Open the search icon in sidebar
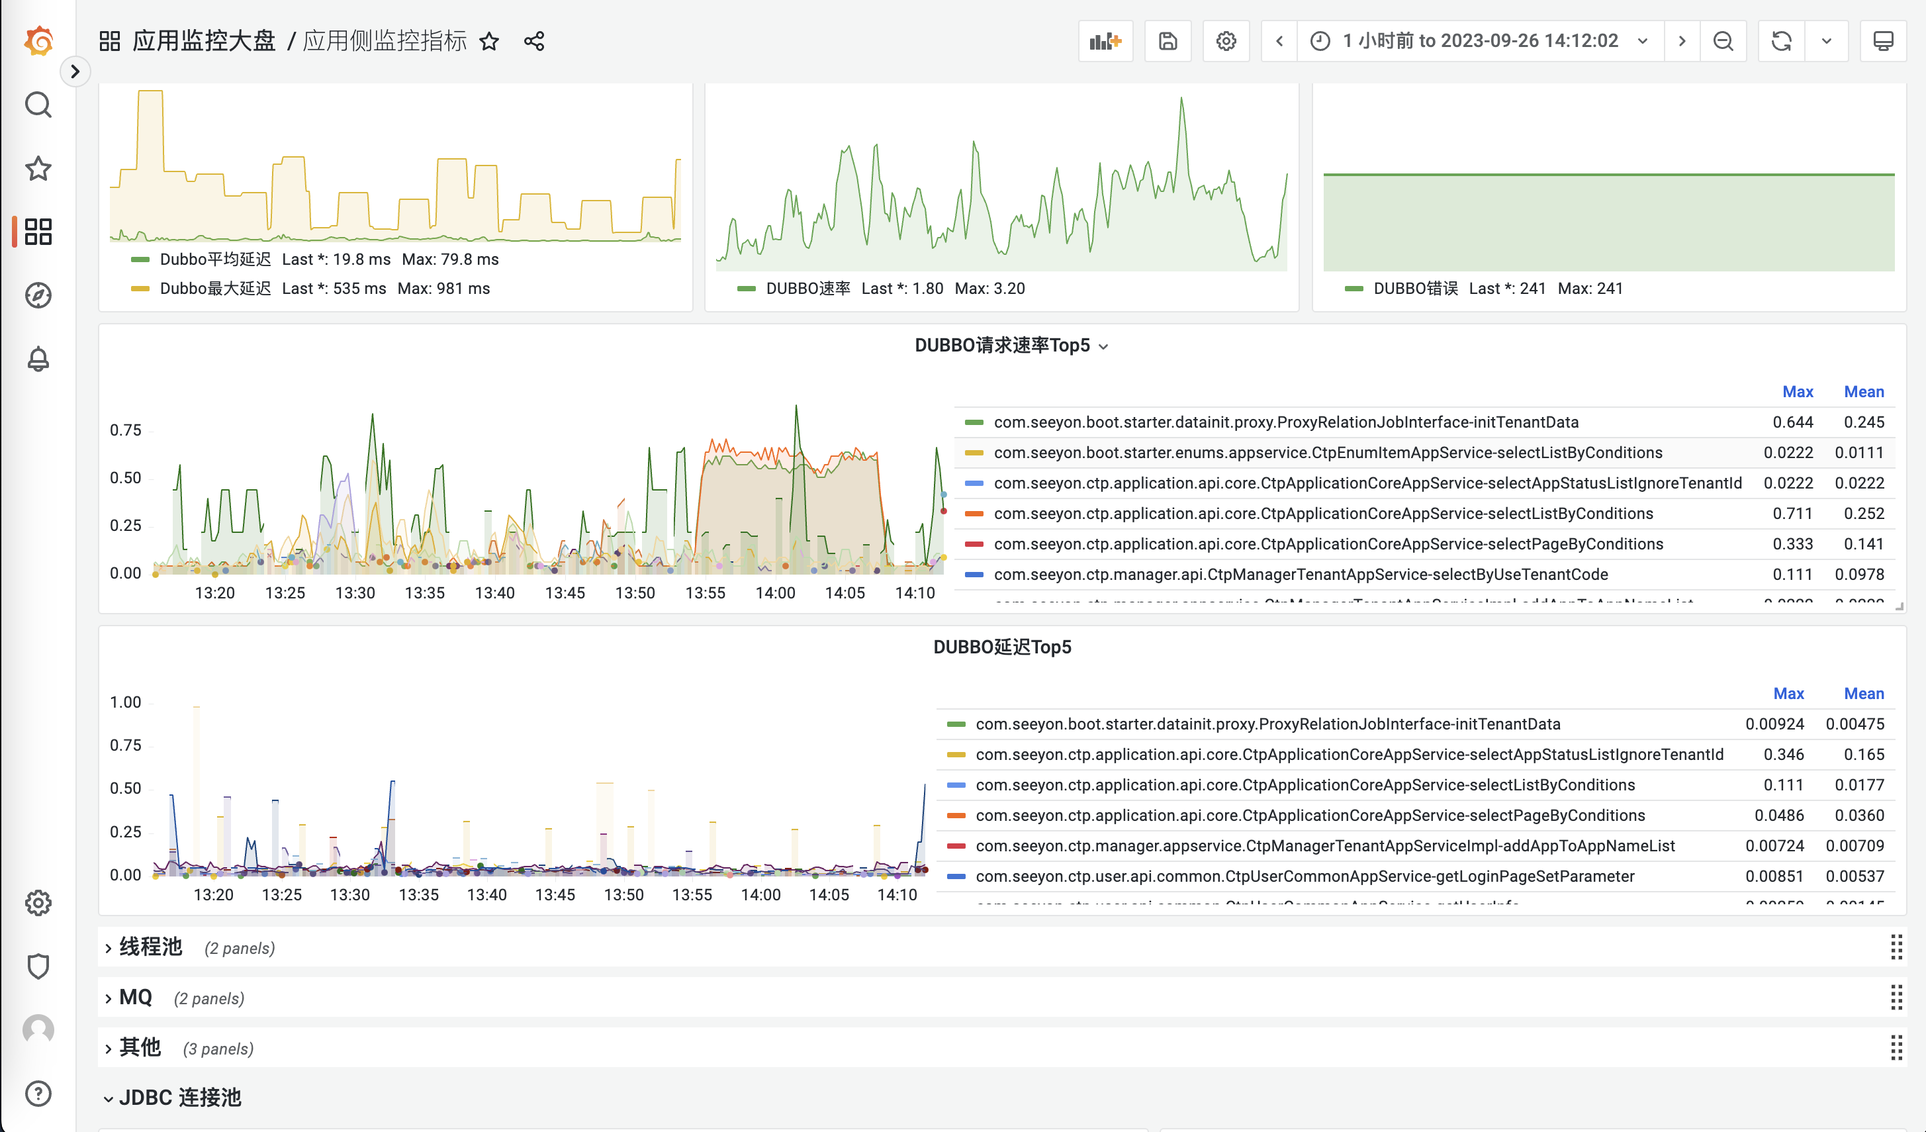1926x1132 pixels. tap(38, 105)
